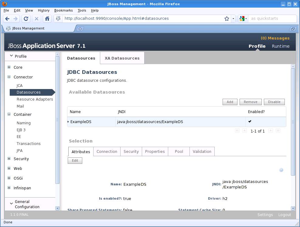Reload the page with the refresh icon
300x227 pixels.
[x=26, y=19]
